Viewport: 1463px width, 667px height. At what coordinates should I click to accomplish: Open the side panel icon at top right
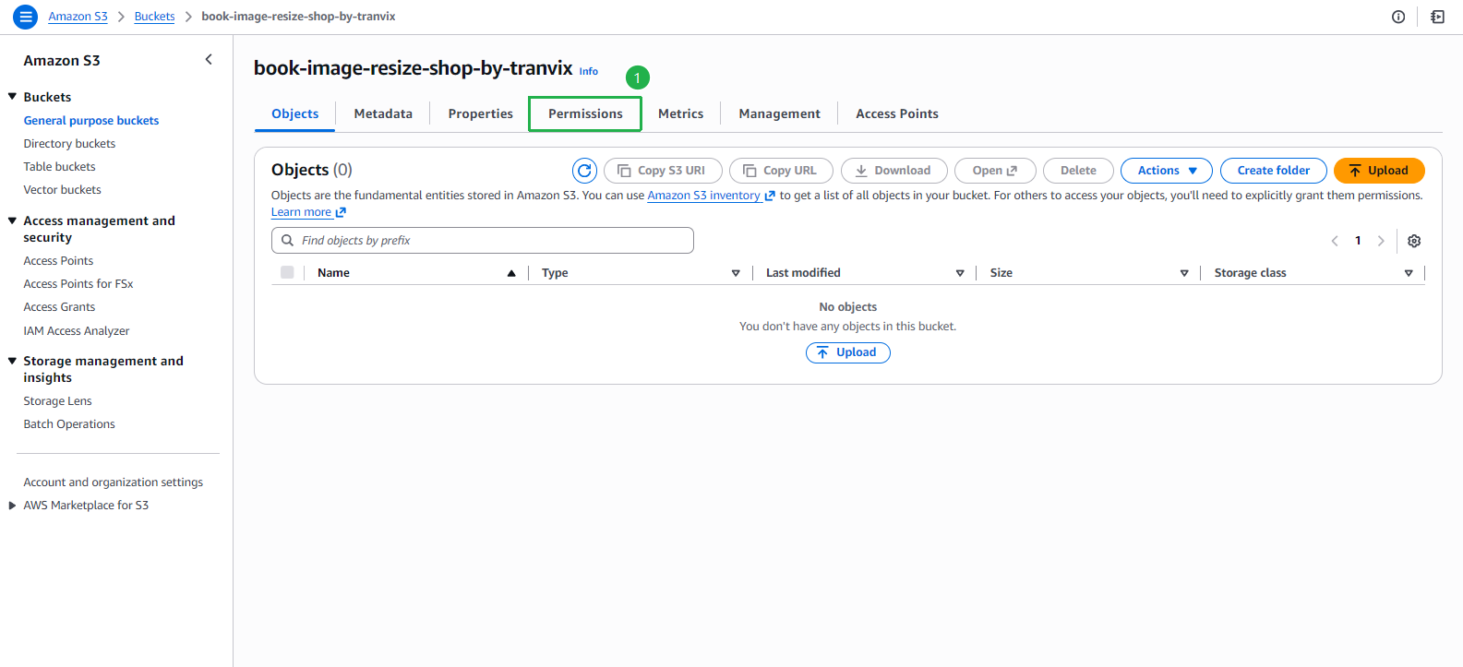tap(1437, 17)
